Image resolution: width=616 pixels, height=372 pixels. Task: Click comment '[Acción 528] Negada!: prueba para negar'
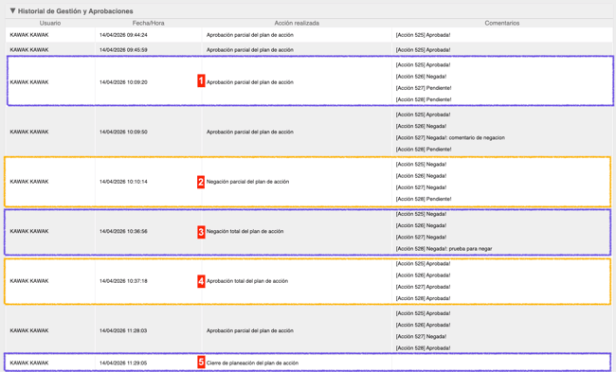point(444,249)
